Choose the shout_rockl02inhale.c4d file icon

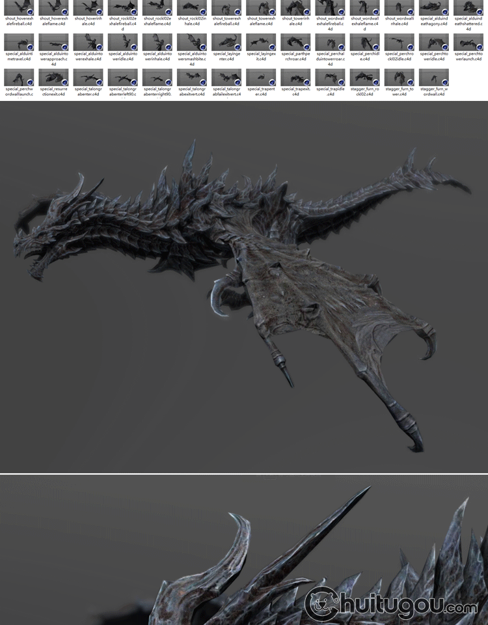(x=192, y=8)
